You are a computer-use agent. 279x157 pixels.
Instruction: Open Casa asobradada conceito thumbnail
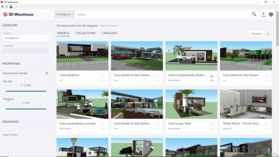(x=82, y=104)
